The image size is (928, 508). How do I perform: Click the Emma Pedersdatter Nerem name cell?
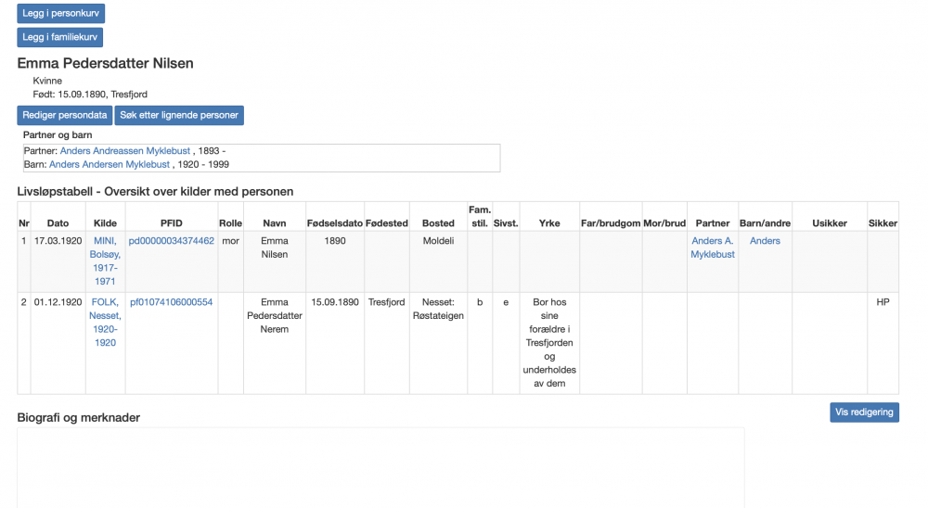275,315
